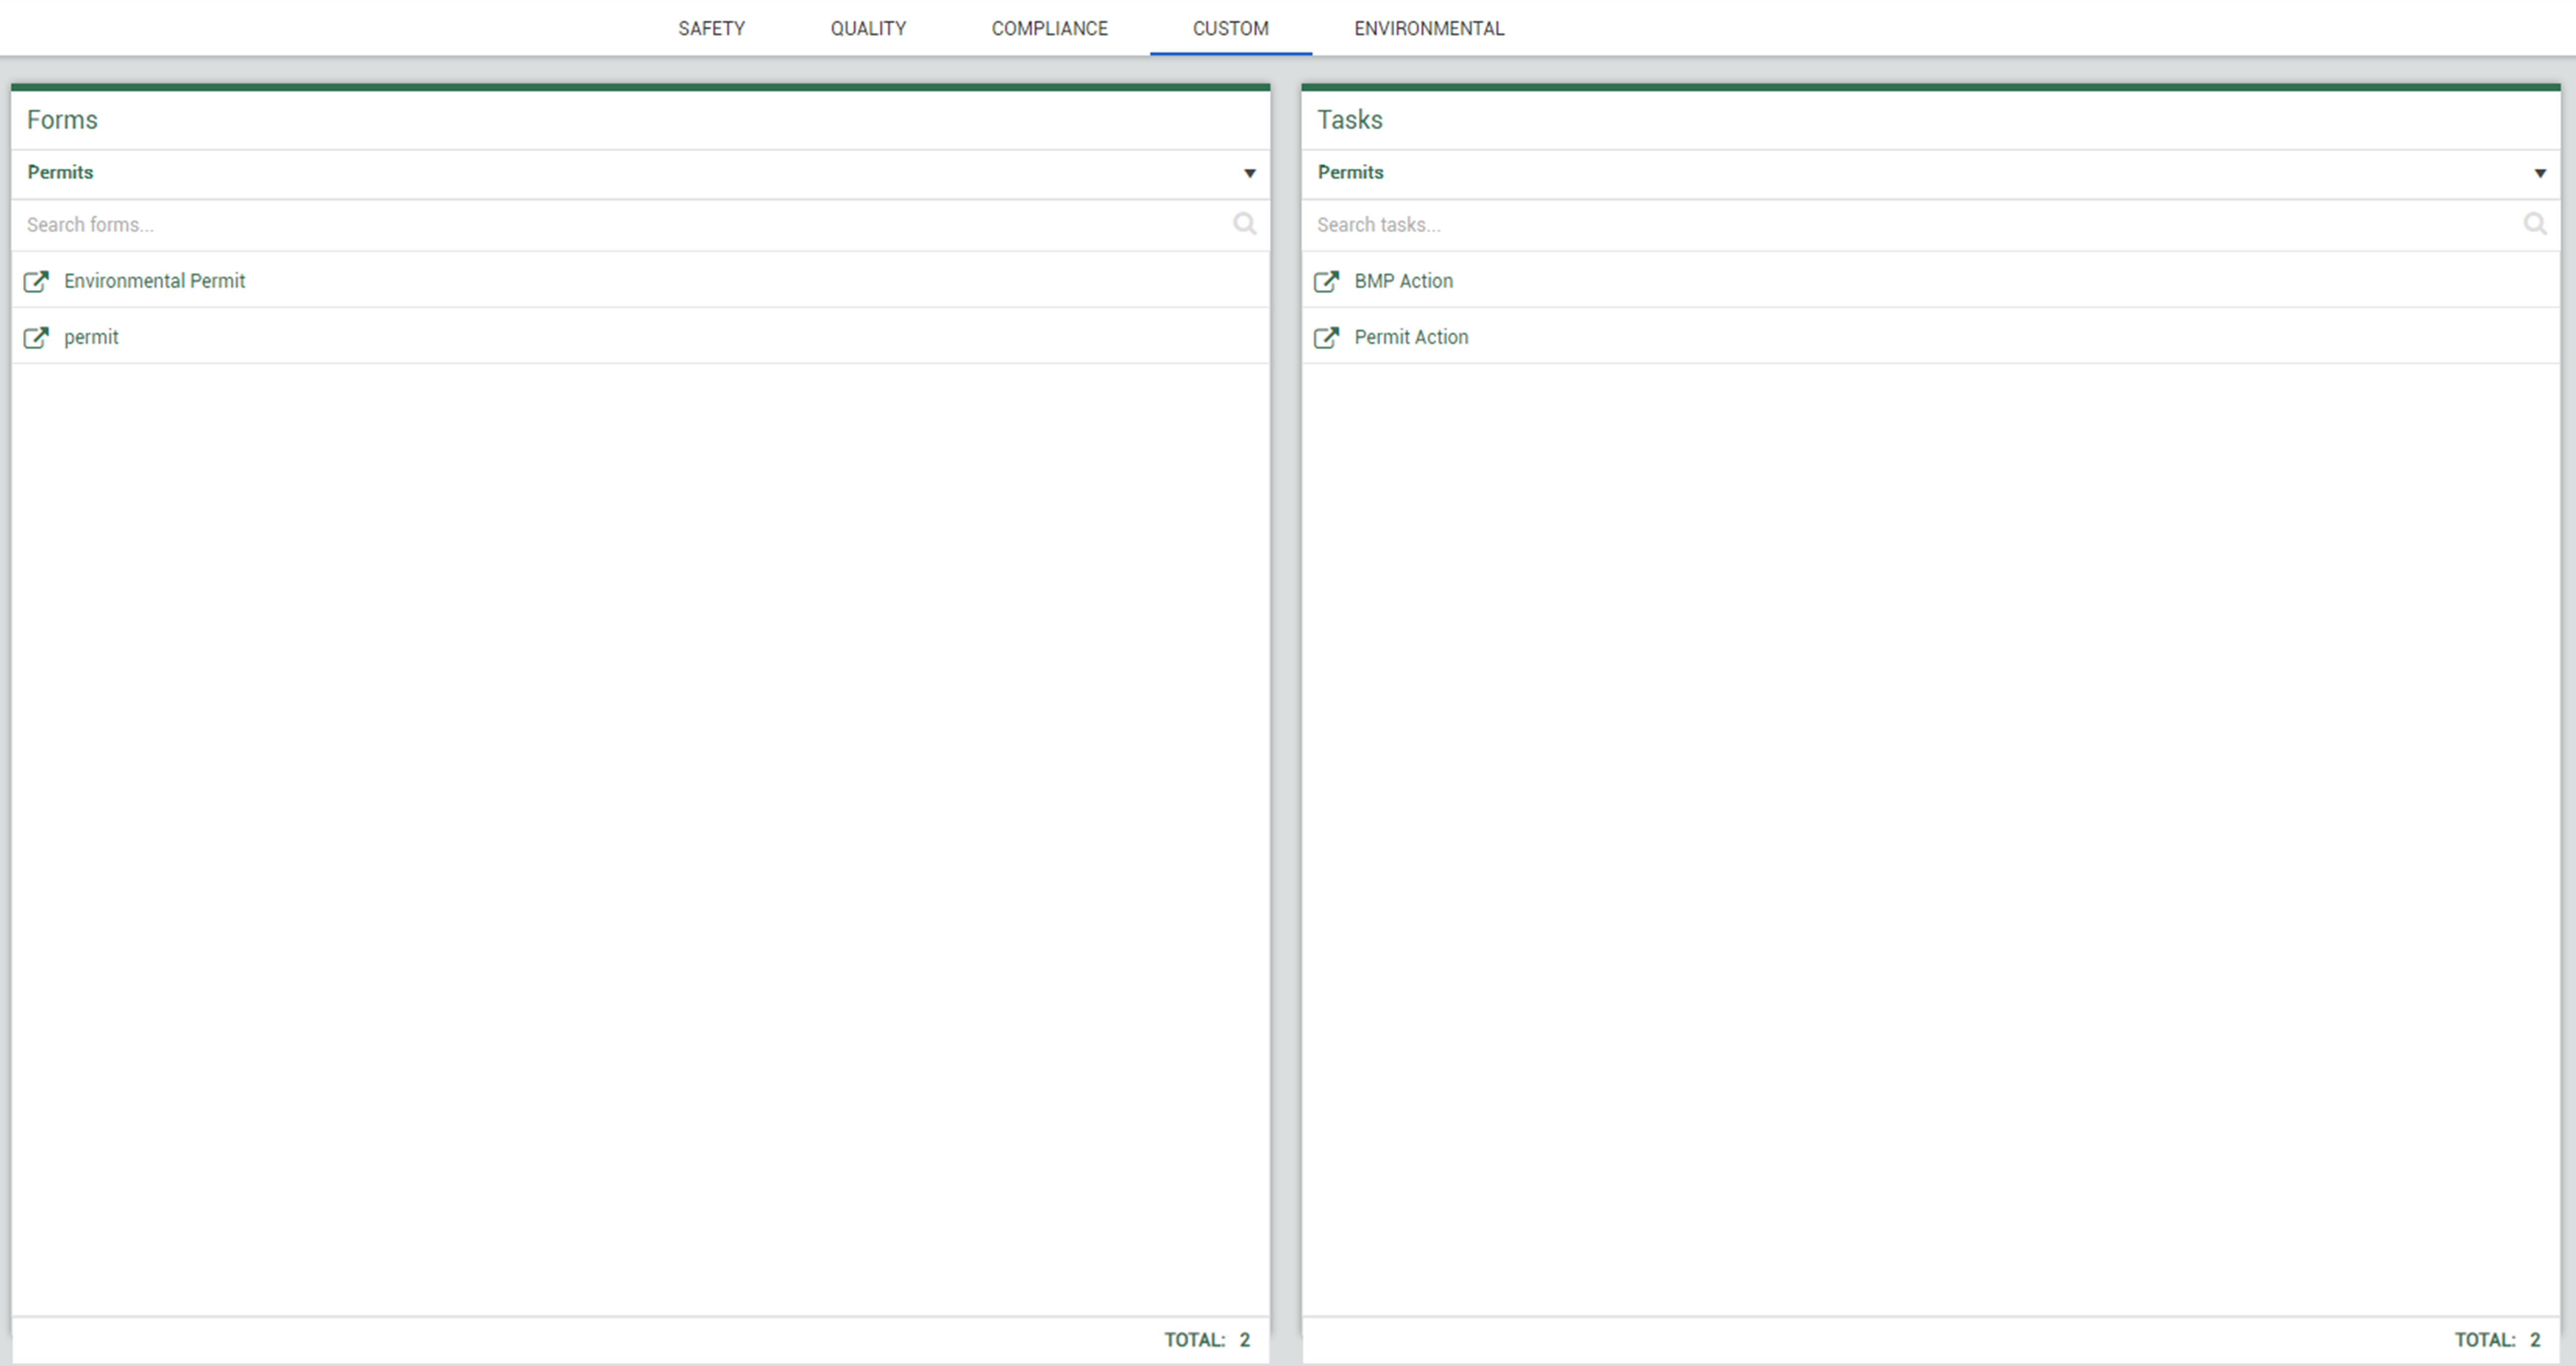Go to the Environmental tab
2576x1366 pixels.
1428,29
